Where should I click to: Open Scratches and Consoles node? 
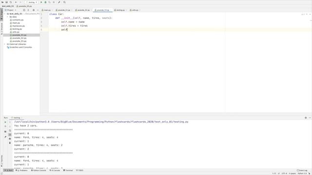click(19, 47)
